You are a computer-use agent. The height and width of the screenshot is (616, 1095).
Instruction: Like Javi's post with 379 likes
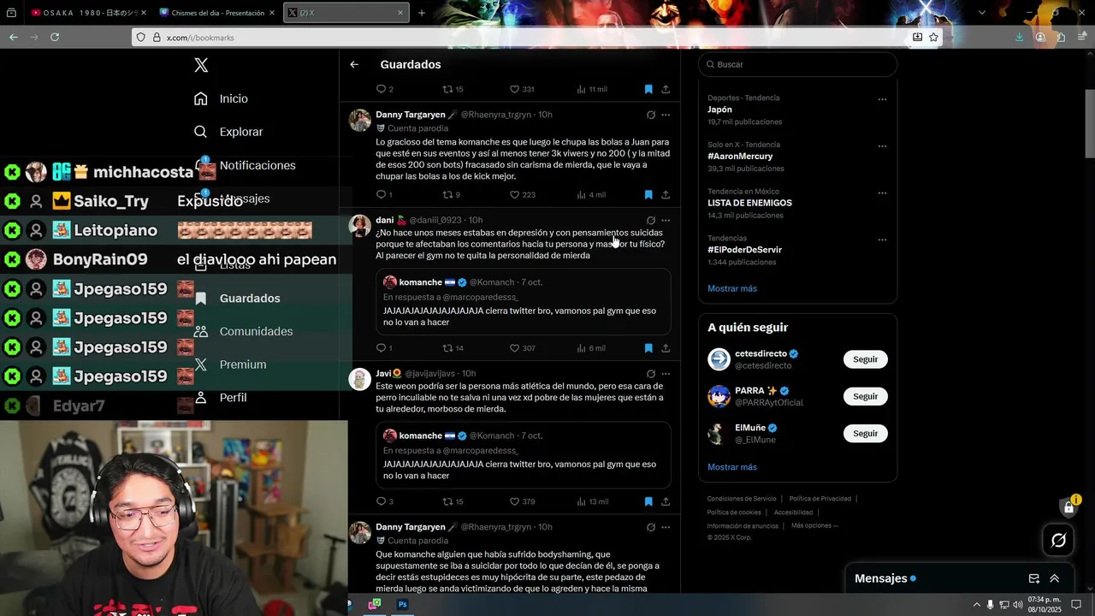click(522, 501)
